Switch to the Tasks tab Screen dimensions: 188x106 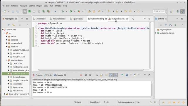[48, 75]
